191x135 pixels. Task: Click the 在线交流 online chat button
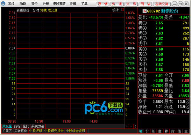(x=161, y=4)
